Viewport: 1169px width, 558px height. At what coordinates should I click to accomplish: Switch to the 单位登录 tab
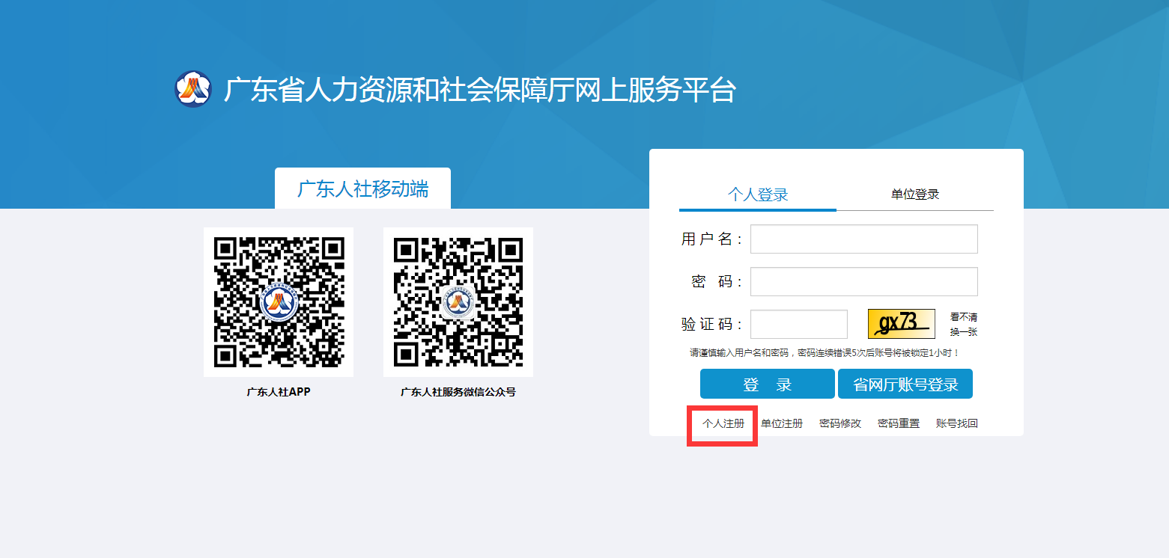coord(914,193)
